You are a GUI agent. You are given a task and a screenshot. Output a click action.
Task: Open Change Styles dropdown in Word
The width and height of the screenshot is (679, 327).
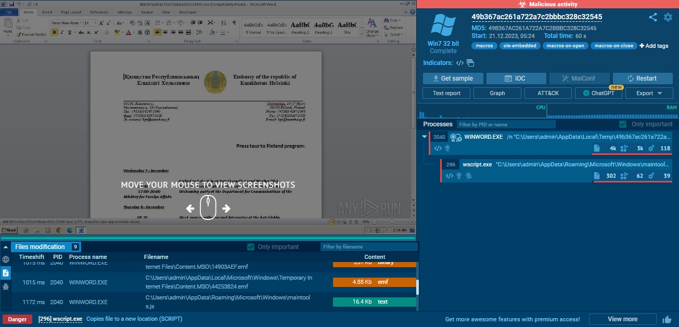click(x=373, y=27)
